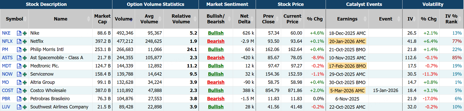Click the Volume column header
The height and width of the screenshot is (111, 464).
pos(123,19)
